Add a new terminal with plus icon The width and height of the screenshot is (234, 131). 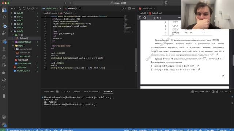click(x=207, y=92)
